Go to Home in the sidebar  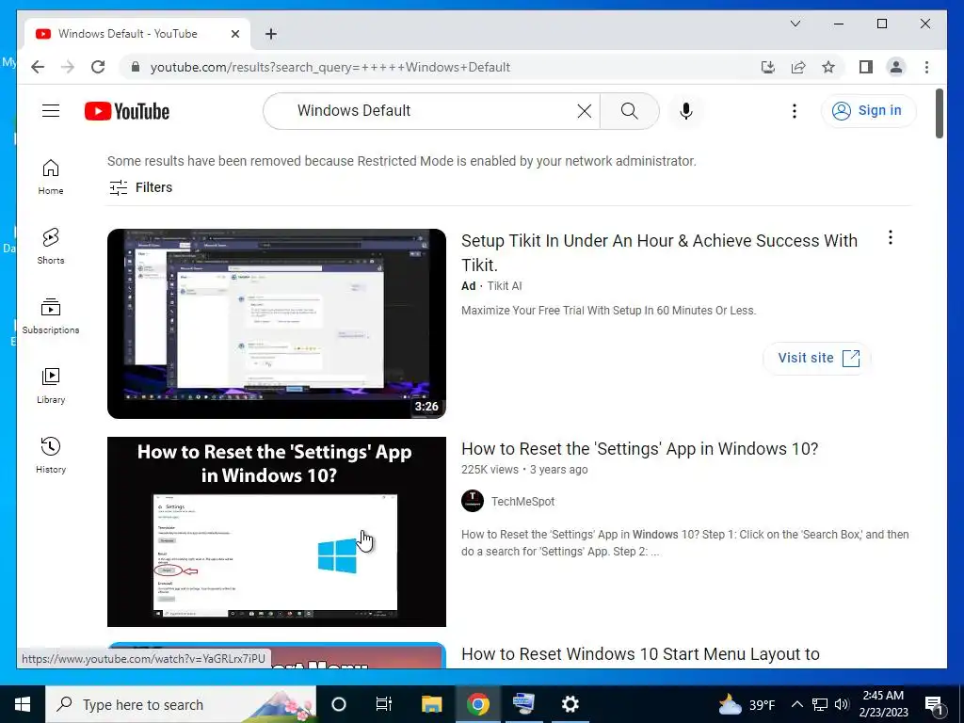tap(51, 177)
